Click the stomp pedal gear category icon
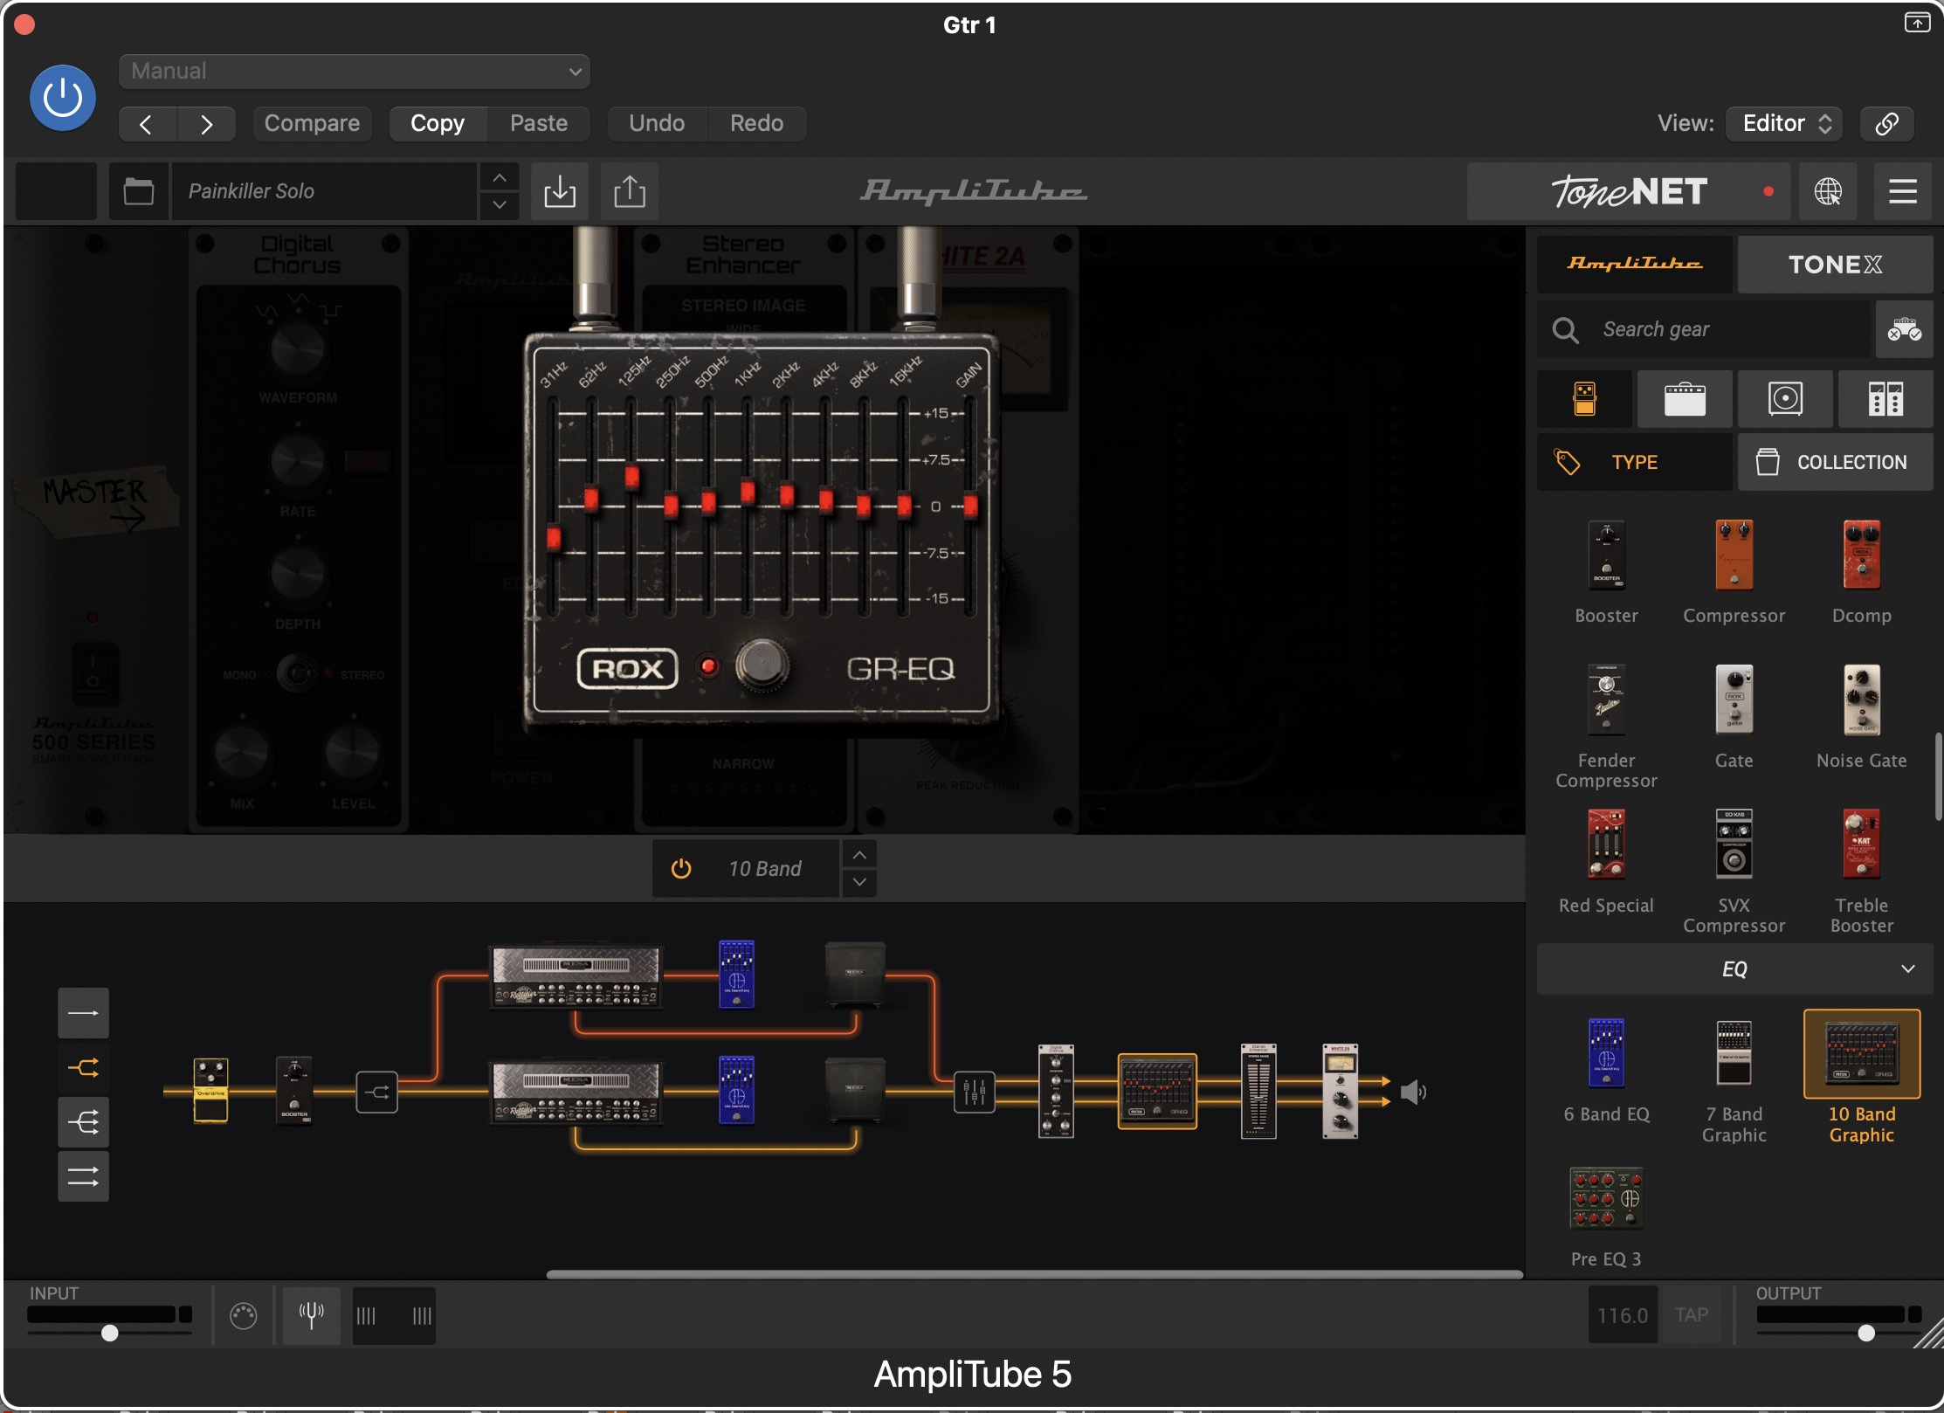The height and width of the screenshot is (1413, 1944). (1584, 399)
